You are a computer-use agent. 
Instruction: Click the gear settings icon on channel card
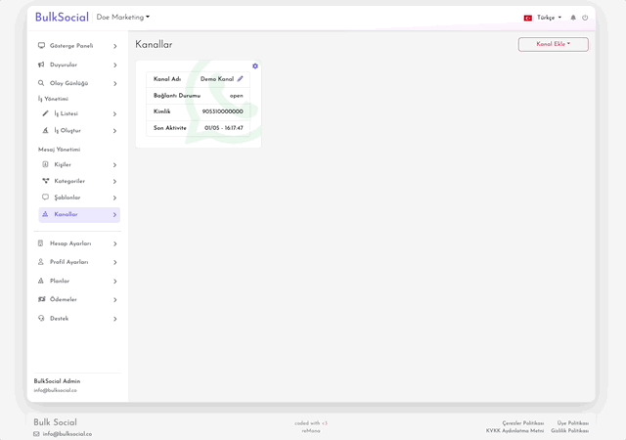coord(255,66)
